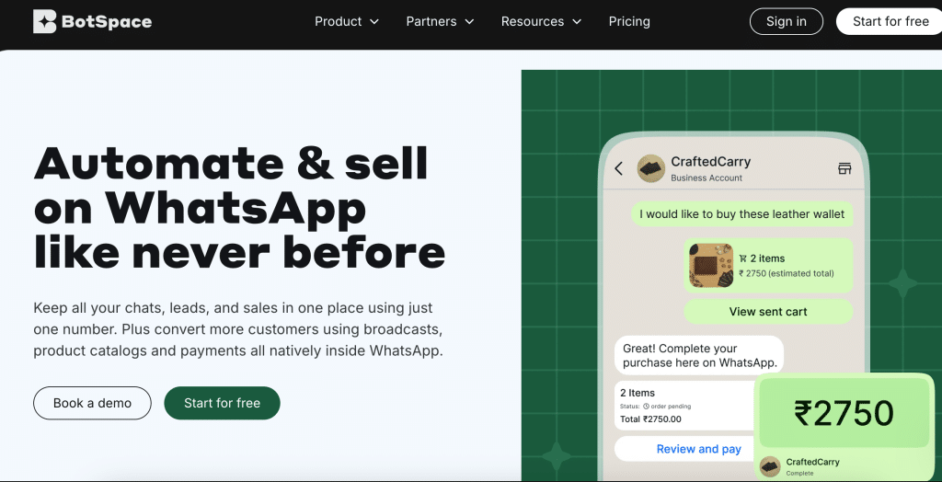Click the 'Automate & sell' headline
The width and height of the screenshot is (942, 482).
coord(231,164)
